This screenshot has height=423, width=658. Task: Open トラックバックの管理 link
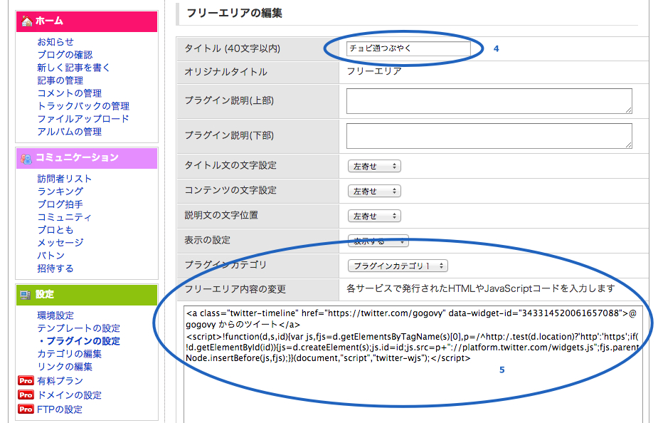pyautogui.click(x=83, y=106)
